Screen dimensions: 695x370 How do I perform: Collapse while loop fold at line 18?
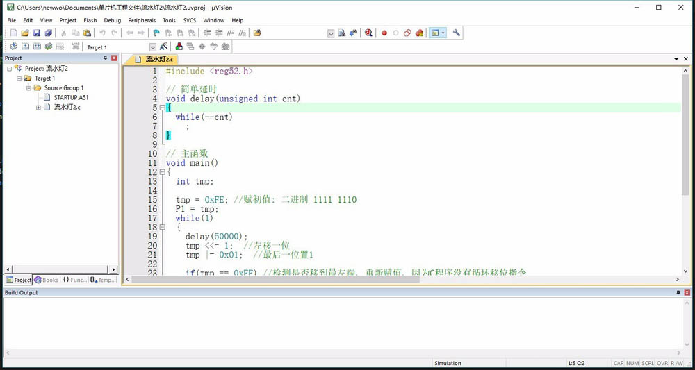pos(162,227)
